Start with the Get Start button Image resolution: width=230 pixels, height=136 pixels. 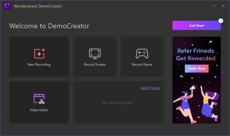[197, 25]
